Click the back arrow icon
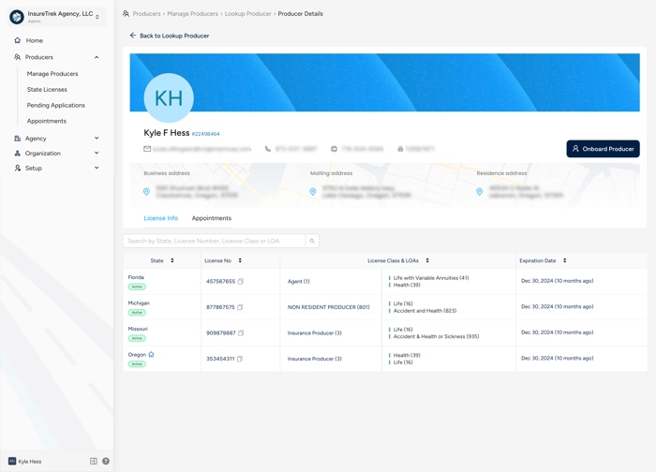This screenshot has height=472, width=656. [133, 36]
